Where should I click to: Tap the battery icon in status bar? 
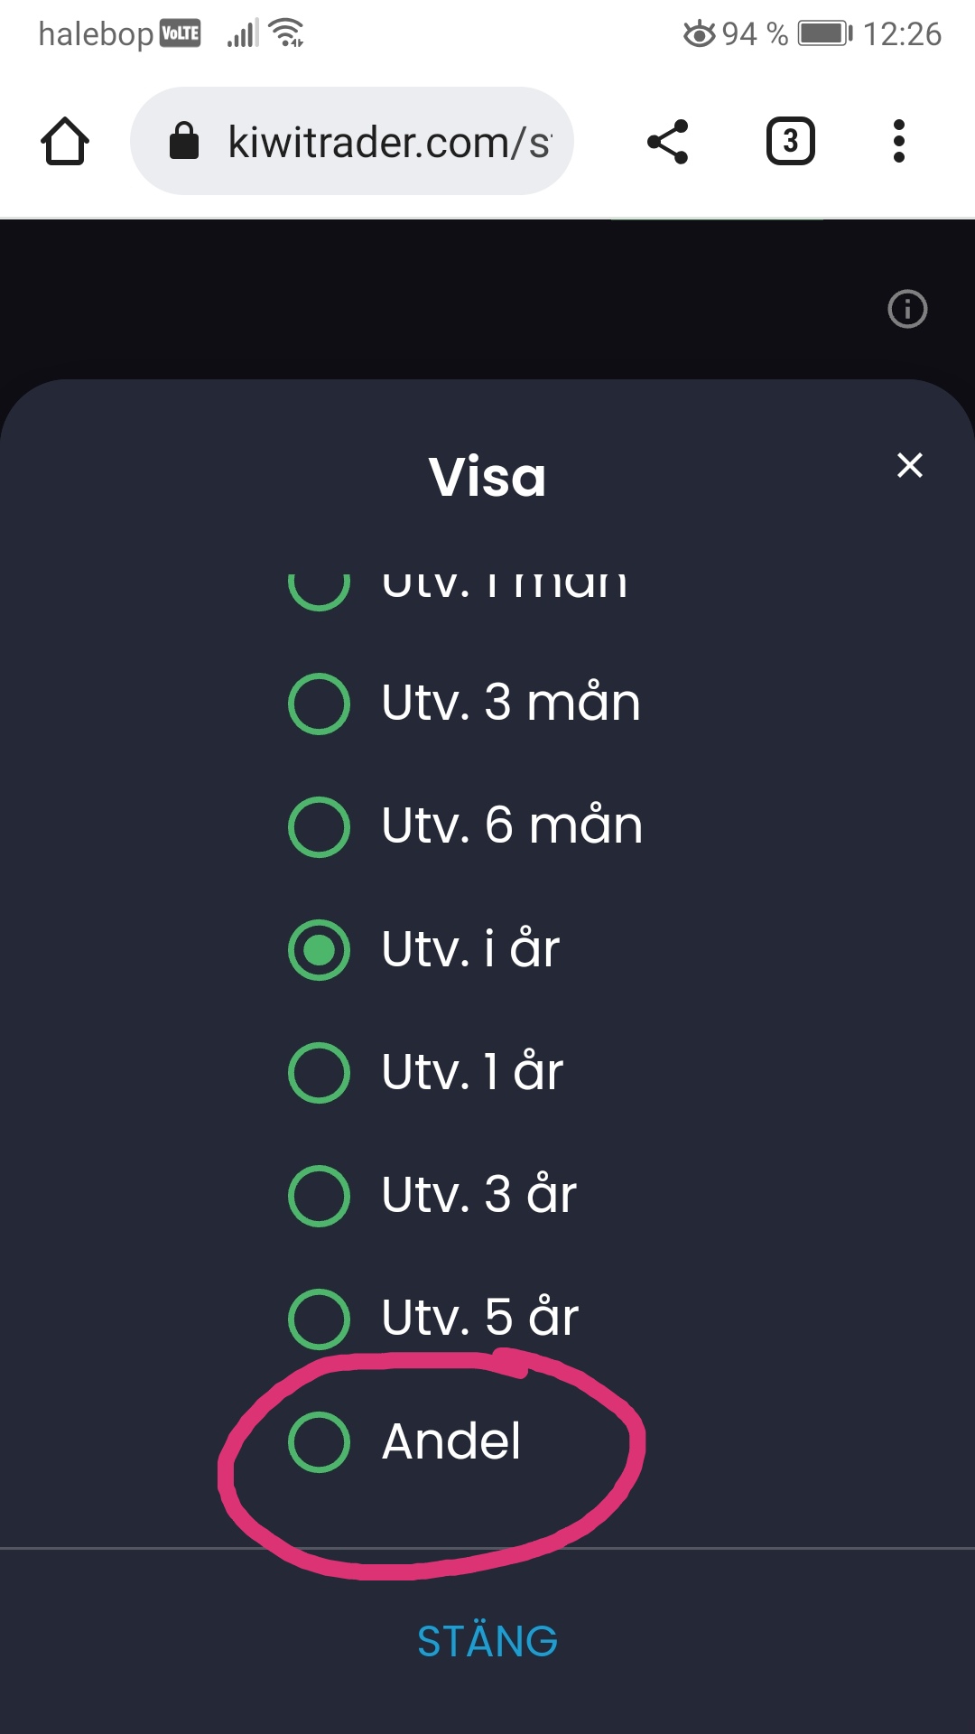[824, 34]
